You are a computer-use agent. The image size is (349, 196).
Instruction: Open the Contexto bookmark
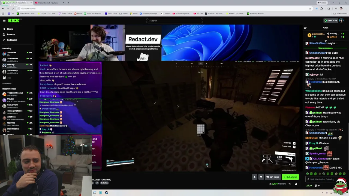[x=166, y=13]
